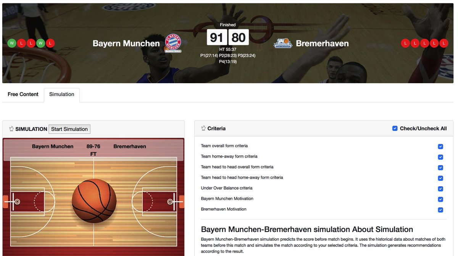The height and width of the screenshot is (256, 458).
Task: Uncheck Team overall form criteria
Action: coord(440,147)
